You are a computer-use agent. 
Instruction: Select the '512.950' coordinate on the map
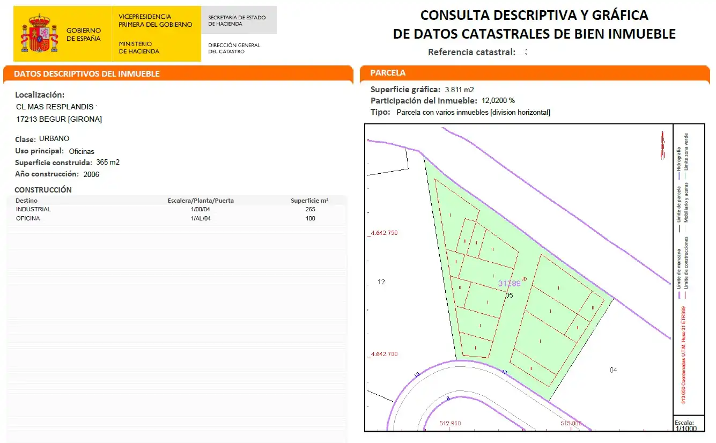click(450, 424)
